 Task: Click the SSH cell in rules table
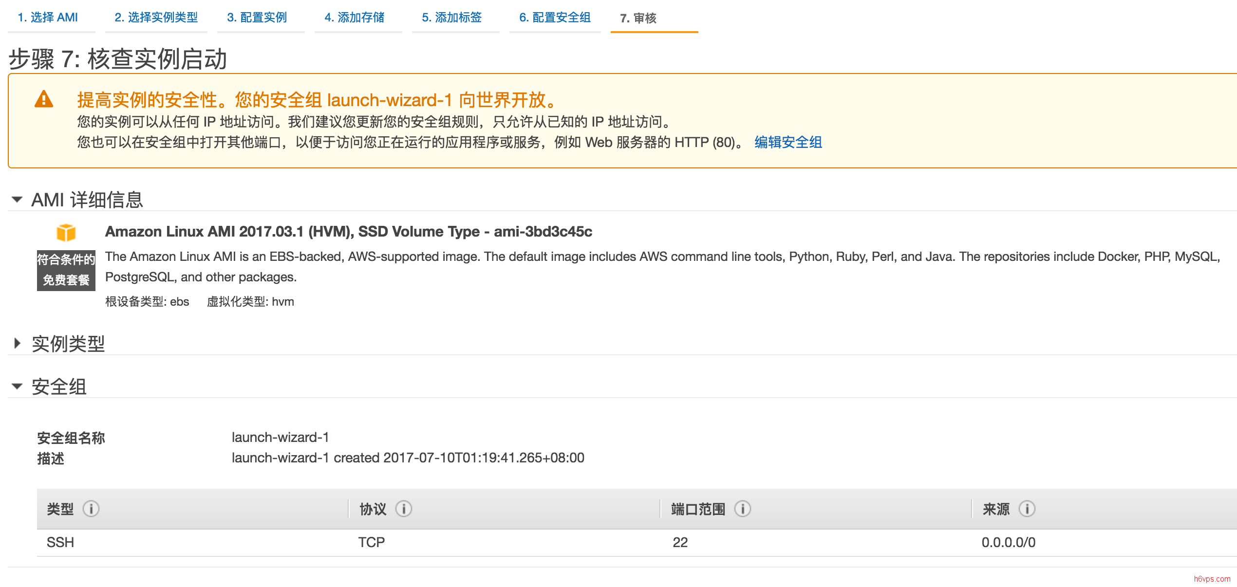60,542
